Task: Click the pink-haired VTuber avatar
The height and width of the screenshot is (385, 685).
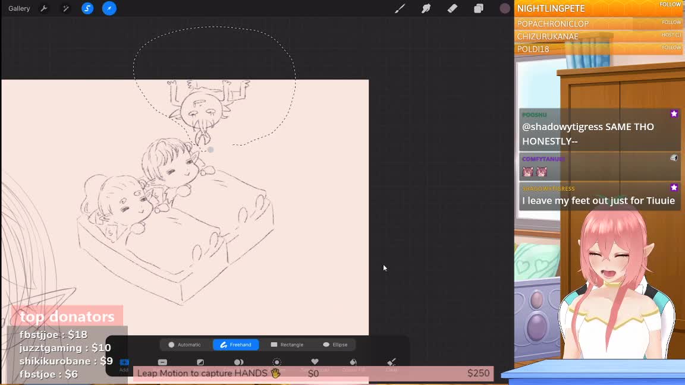Action: (617, 284)
